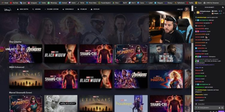The height and width of the screenshot is (112, 225).
Task: Open Ms. Marvel in Marvel Sinematik Evreni
Action: [x=26, y=104]
